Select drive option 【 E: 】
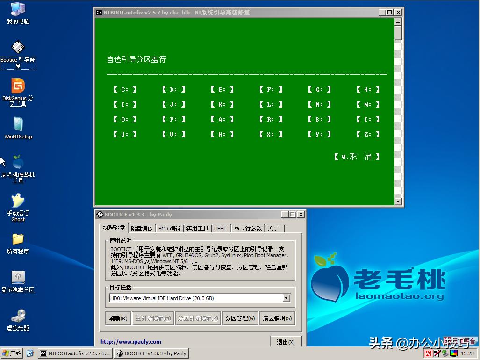 click(222, 89)
